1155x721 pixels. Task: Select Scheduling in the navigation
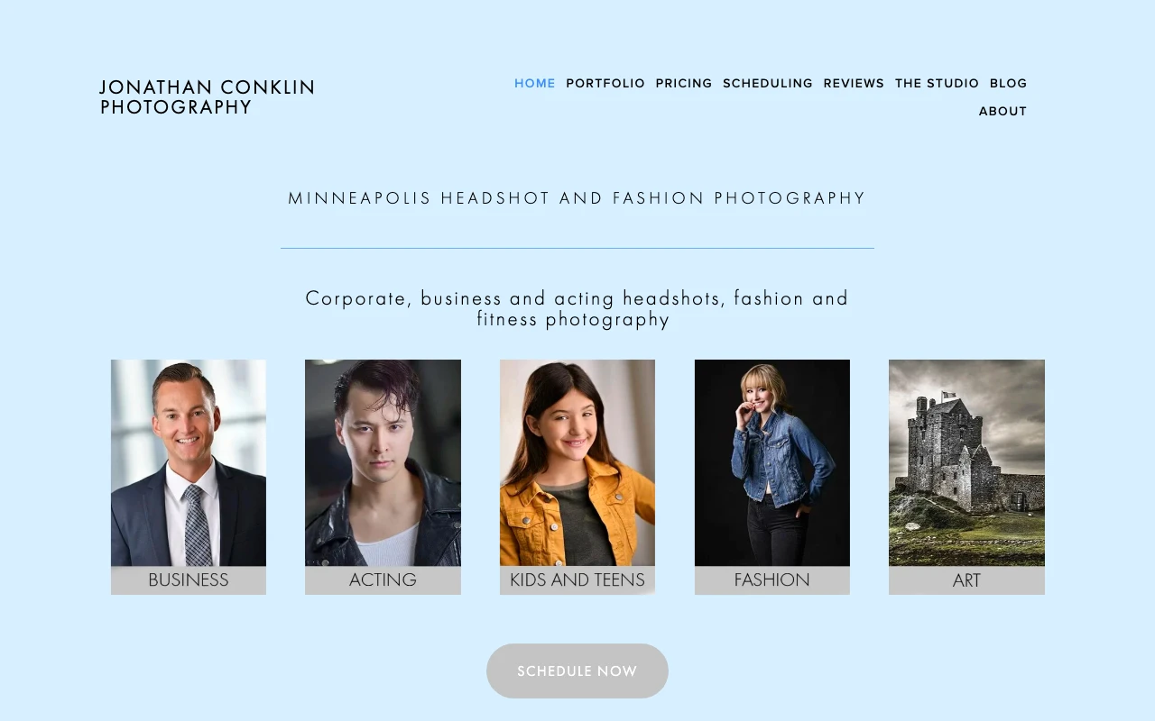coord(768,83)
